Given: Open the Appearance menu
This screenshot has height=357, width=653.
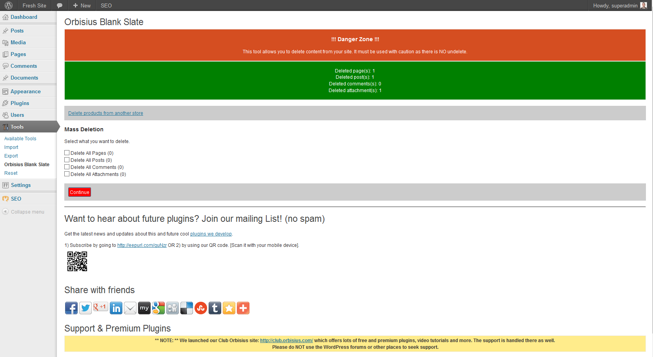Looking at the screenshot, I should 25,91.
